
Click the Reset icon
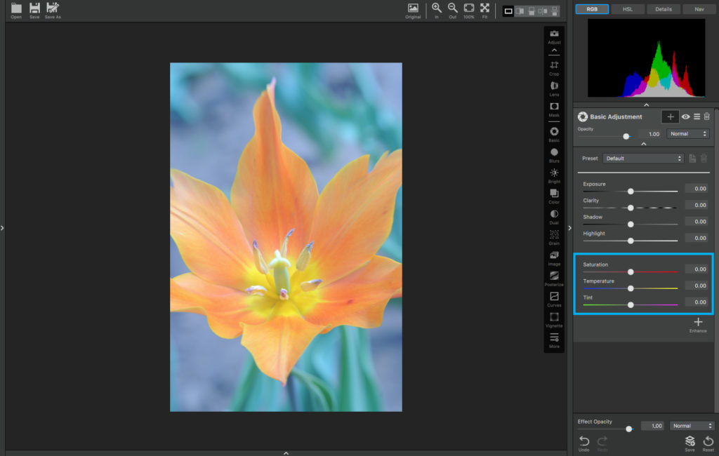[x=708, y=441]
